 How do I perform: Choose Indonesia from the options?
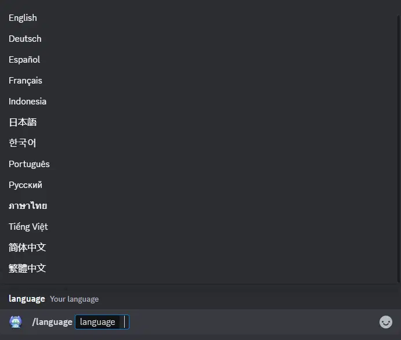tap(27, 102)
